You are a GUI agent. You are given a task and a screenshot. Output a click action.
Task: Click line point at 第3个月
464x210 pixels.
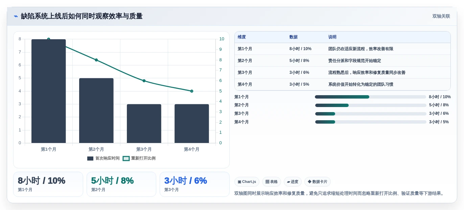click(x=144, y=81)
